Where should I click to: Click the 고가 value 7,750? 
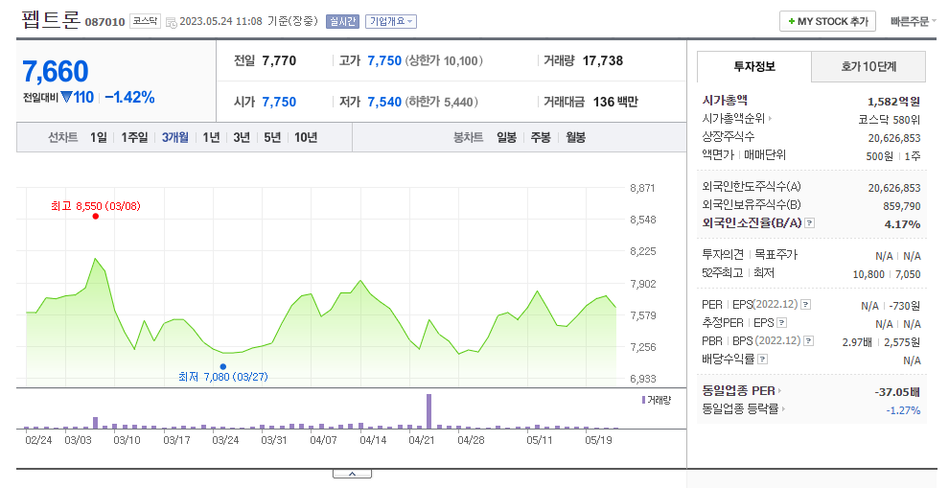384,60
